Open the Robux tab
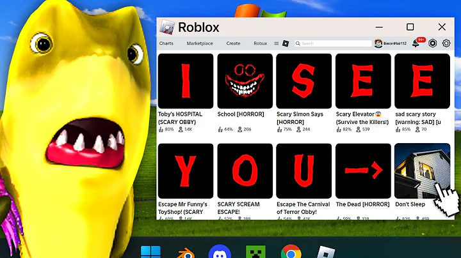 pos(260,43)
